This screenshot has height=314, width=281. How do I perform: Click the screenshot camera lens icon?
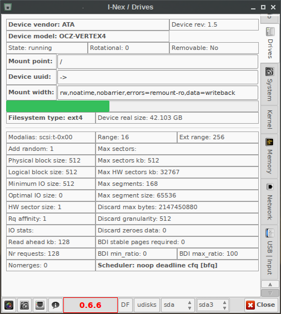pos(9,305)
